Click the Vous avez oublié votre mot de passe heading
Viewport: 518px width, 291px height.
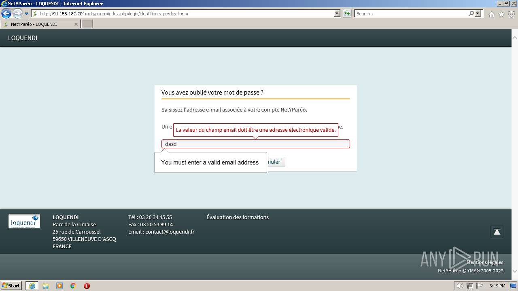(x=212, y=93)
